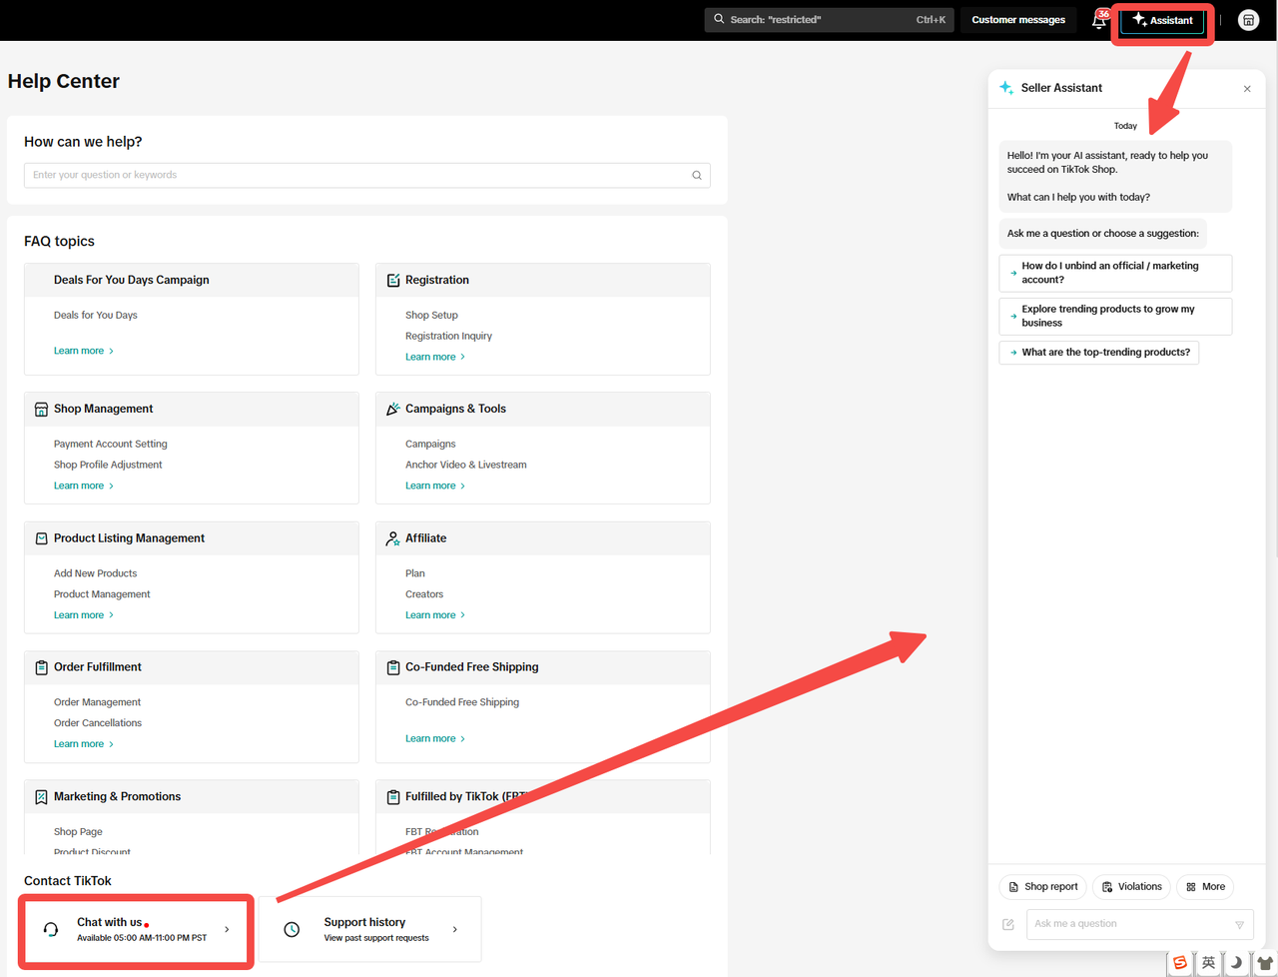This screenshot has height=977, width=1278.
Task: Open Customer messages in top bar
Action: [1017, 20]
